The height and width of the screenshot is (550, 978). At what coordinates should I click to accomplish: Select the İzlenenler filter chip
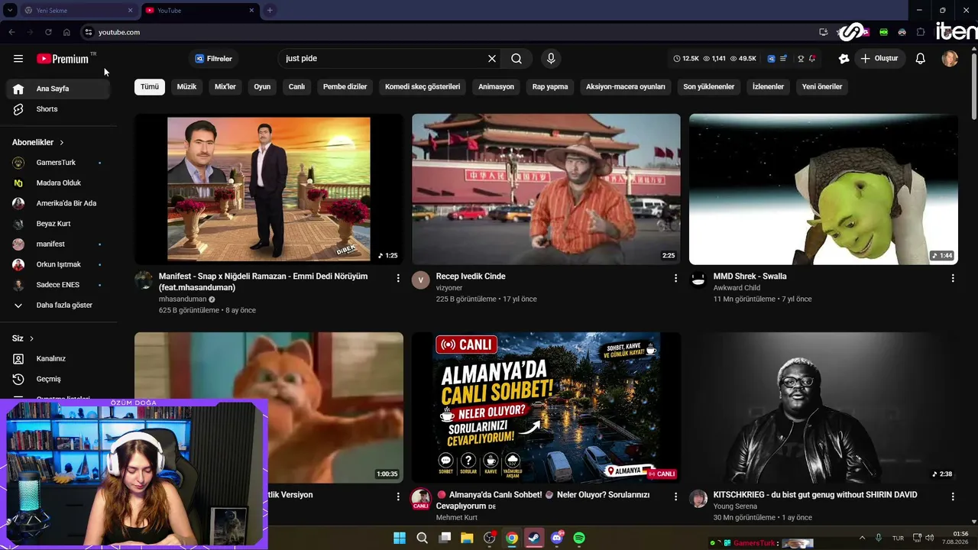point(768,87)
